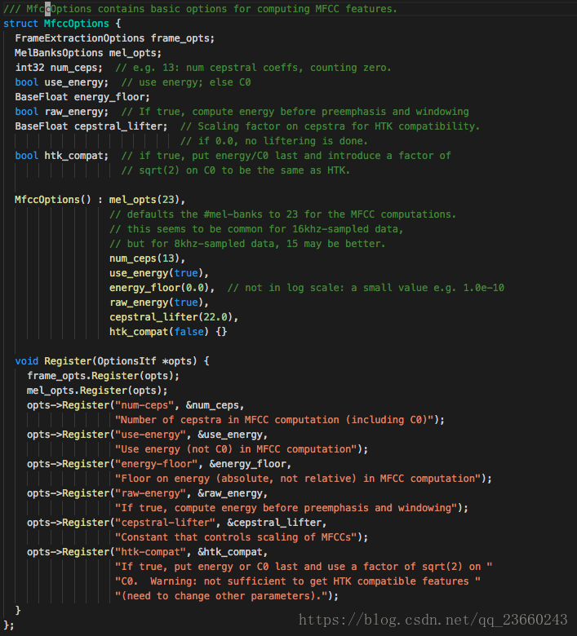Click the 'htk_compat(false) {}' initializer
The width and height of the screenshot is (577, 636).
click(x=167, y=332)
